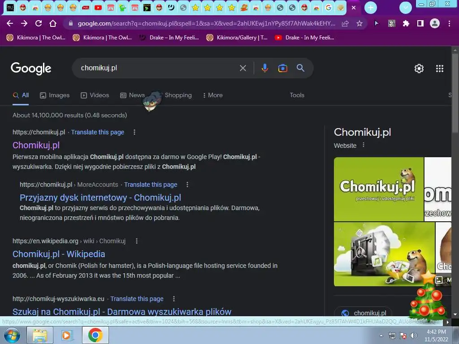Open Szukaj na Chomikuj.pl wyszukiwarka result
Viewport: 459px width, 344px height.
click(122, 312)
